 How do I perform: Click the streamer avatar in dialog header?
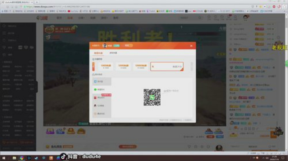coord(105,45)
